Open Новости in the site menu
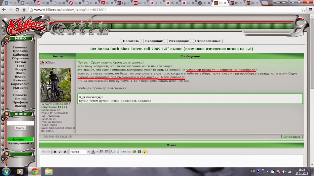314x176 pixels. 20,95
